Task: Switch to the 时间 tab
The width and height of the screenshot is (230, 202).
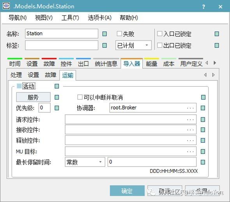Action: click(x=15, y=64)
